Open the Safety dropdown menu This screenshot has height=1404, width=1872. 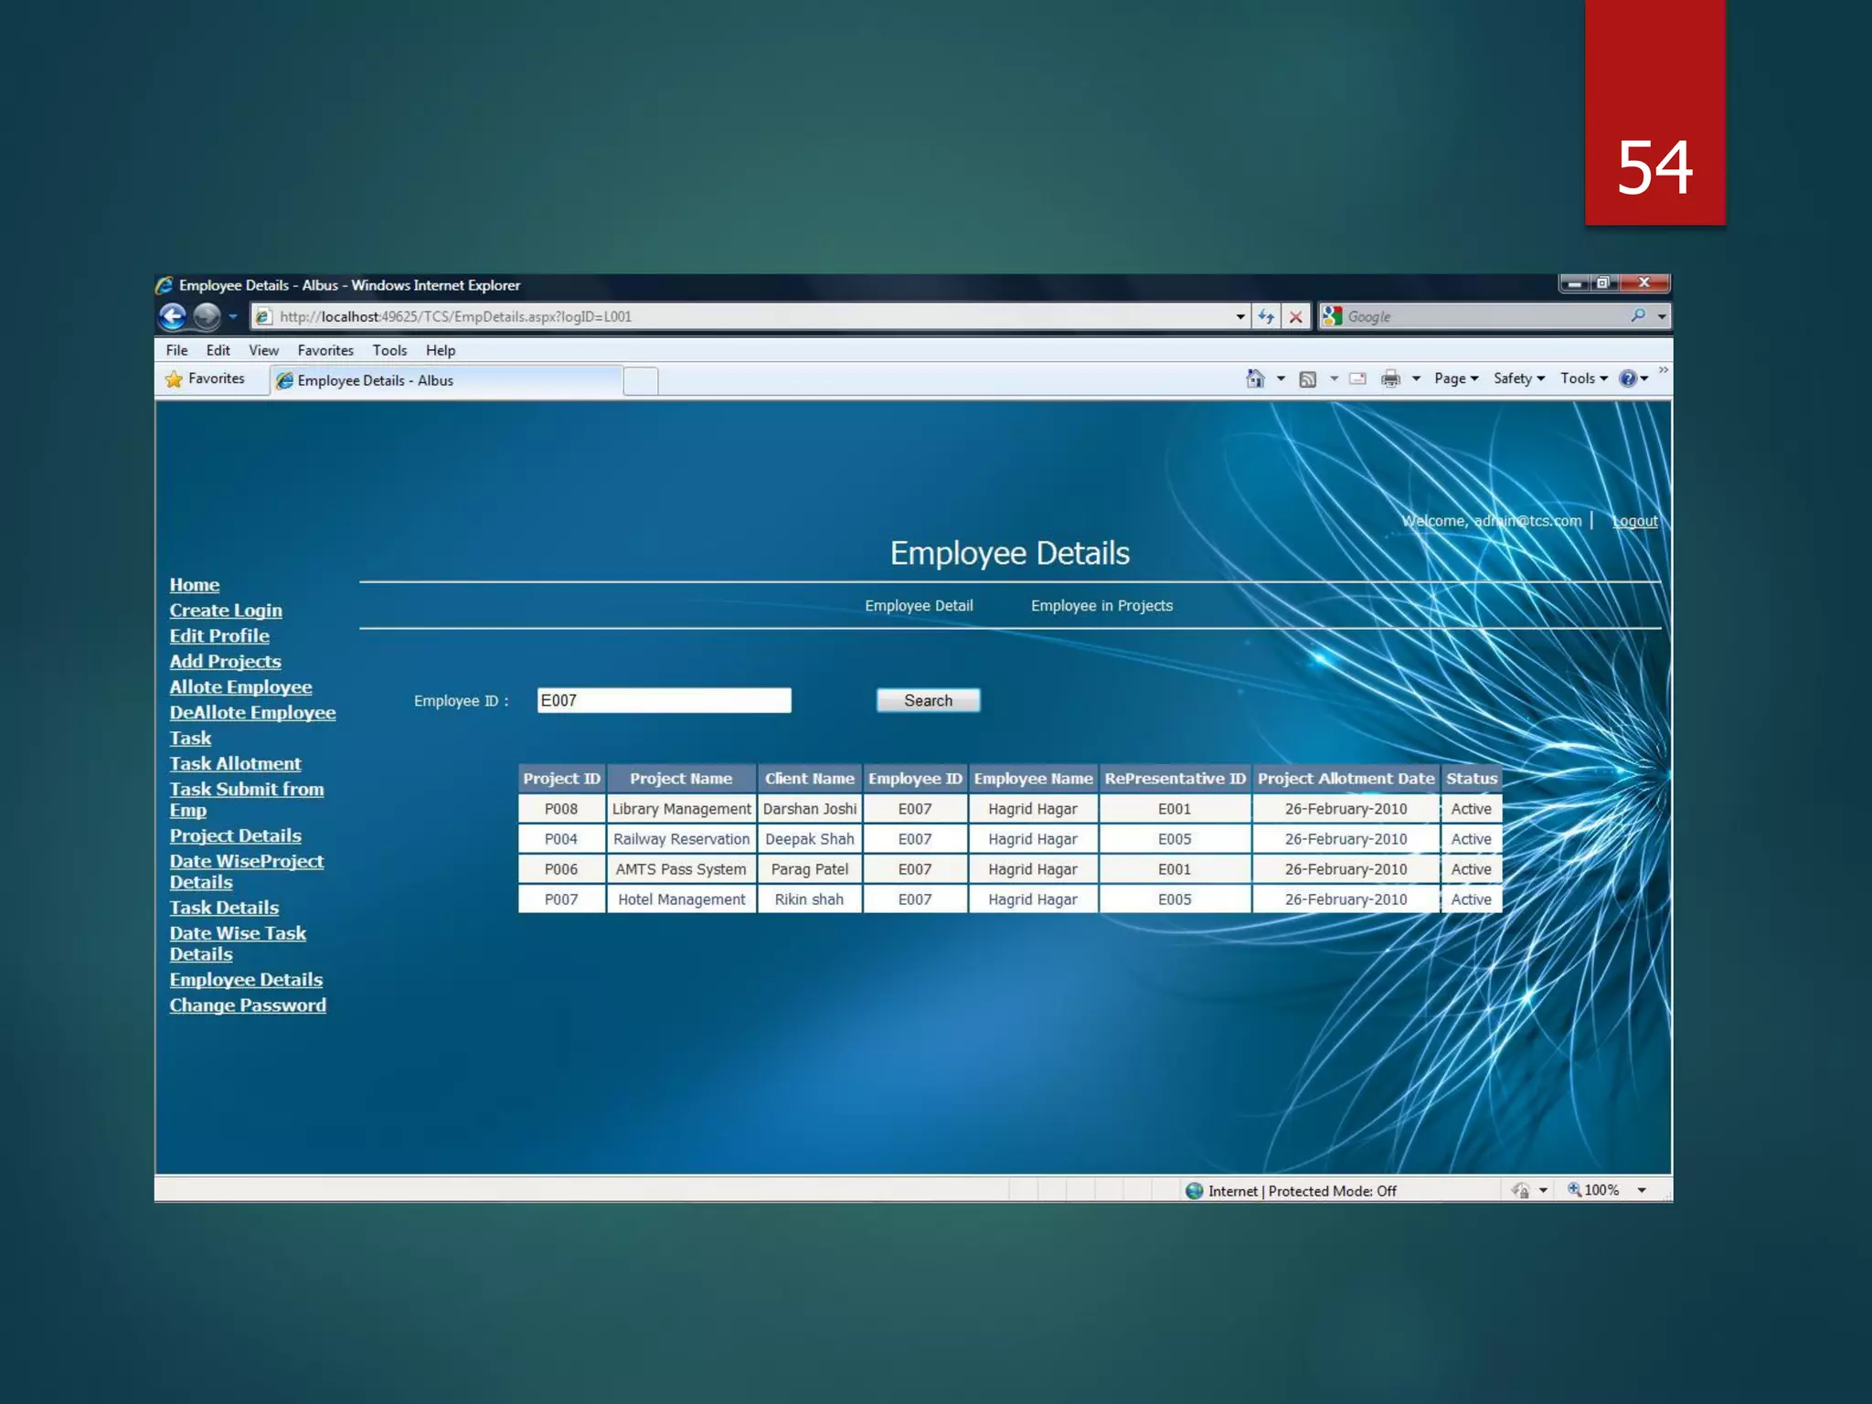1518,378
